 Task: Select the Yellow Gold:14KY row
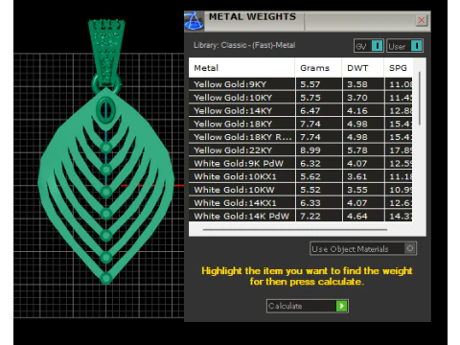tap(300, 110)
